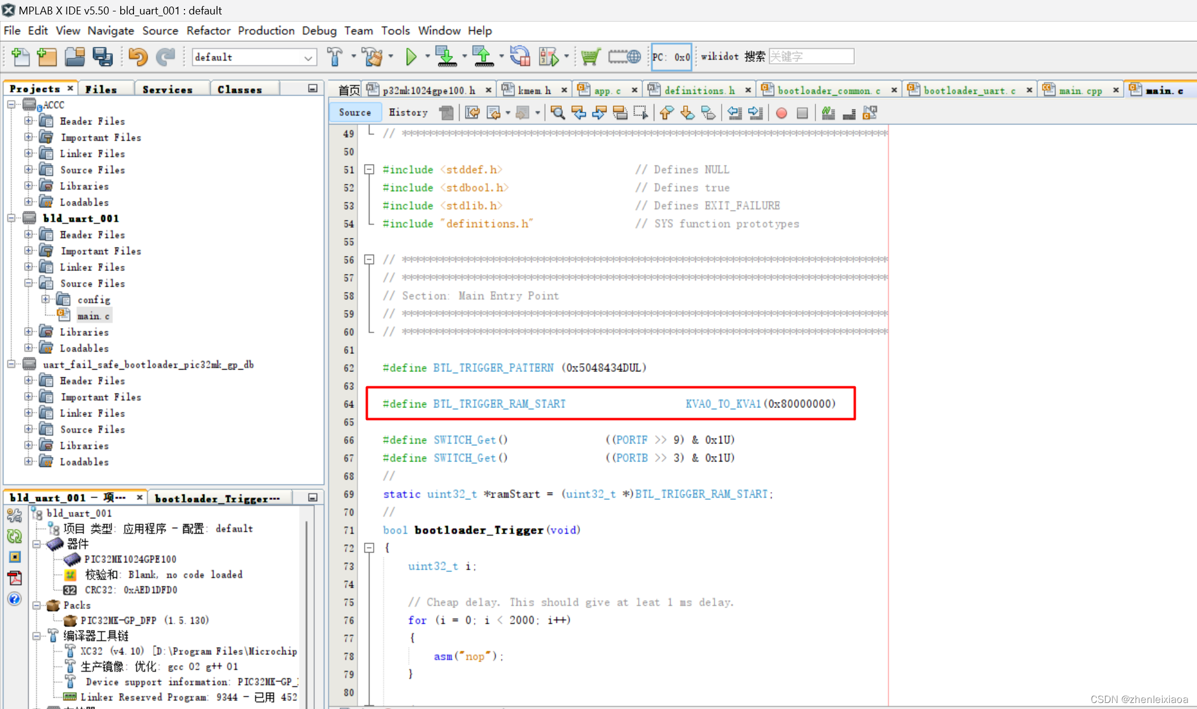Click inside the wikidot search keyword field
This screenshot has height=709, width=1197.
811,56
